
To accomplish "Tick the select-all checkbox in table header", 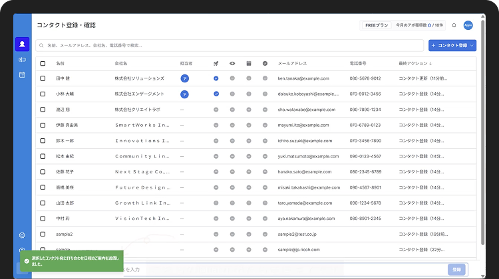I will [x=43, y=63].
